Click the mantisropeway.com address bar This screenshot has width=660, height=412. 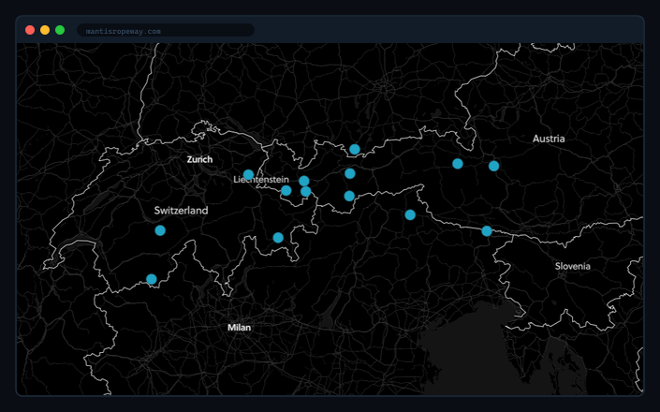[x=166, y=31]
